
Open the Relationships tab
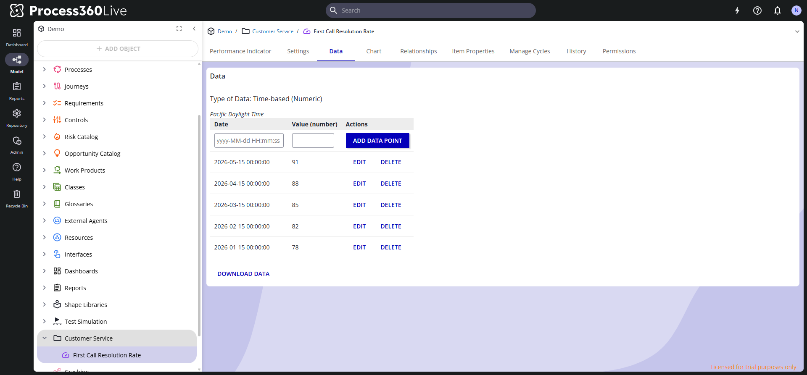[x=419, y=51]
